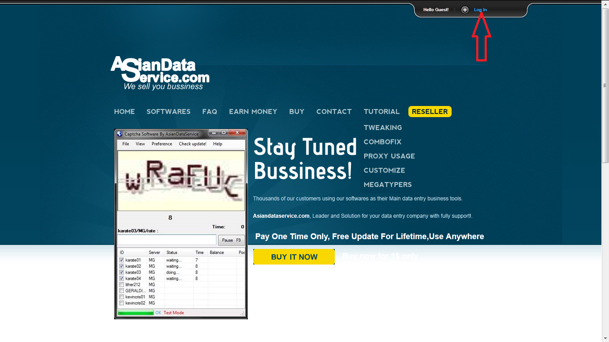Viewport: 609px width, 342px height.
Task: Click the Pay One Time Only headline
Action: tap(370, 236)
